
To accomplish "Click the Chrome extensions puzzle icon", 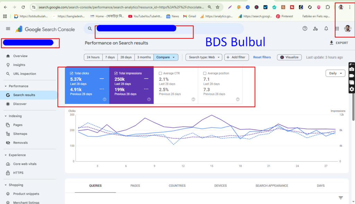I will click(x=327, y=7).
